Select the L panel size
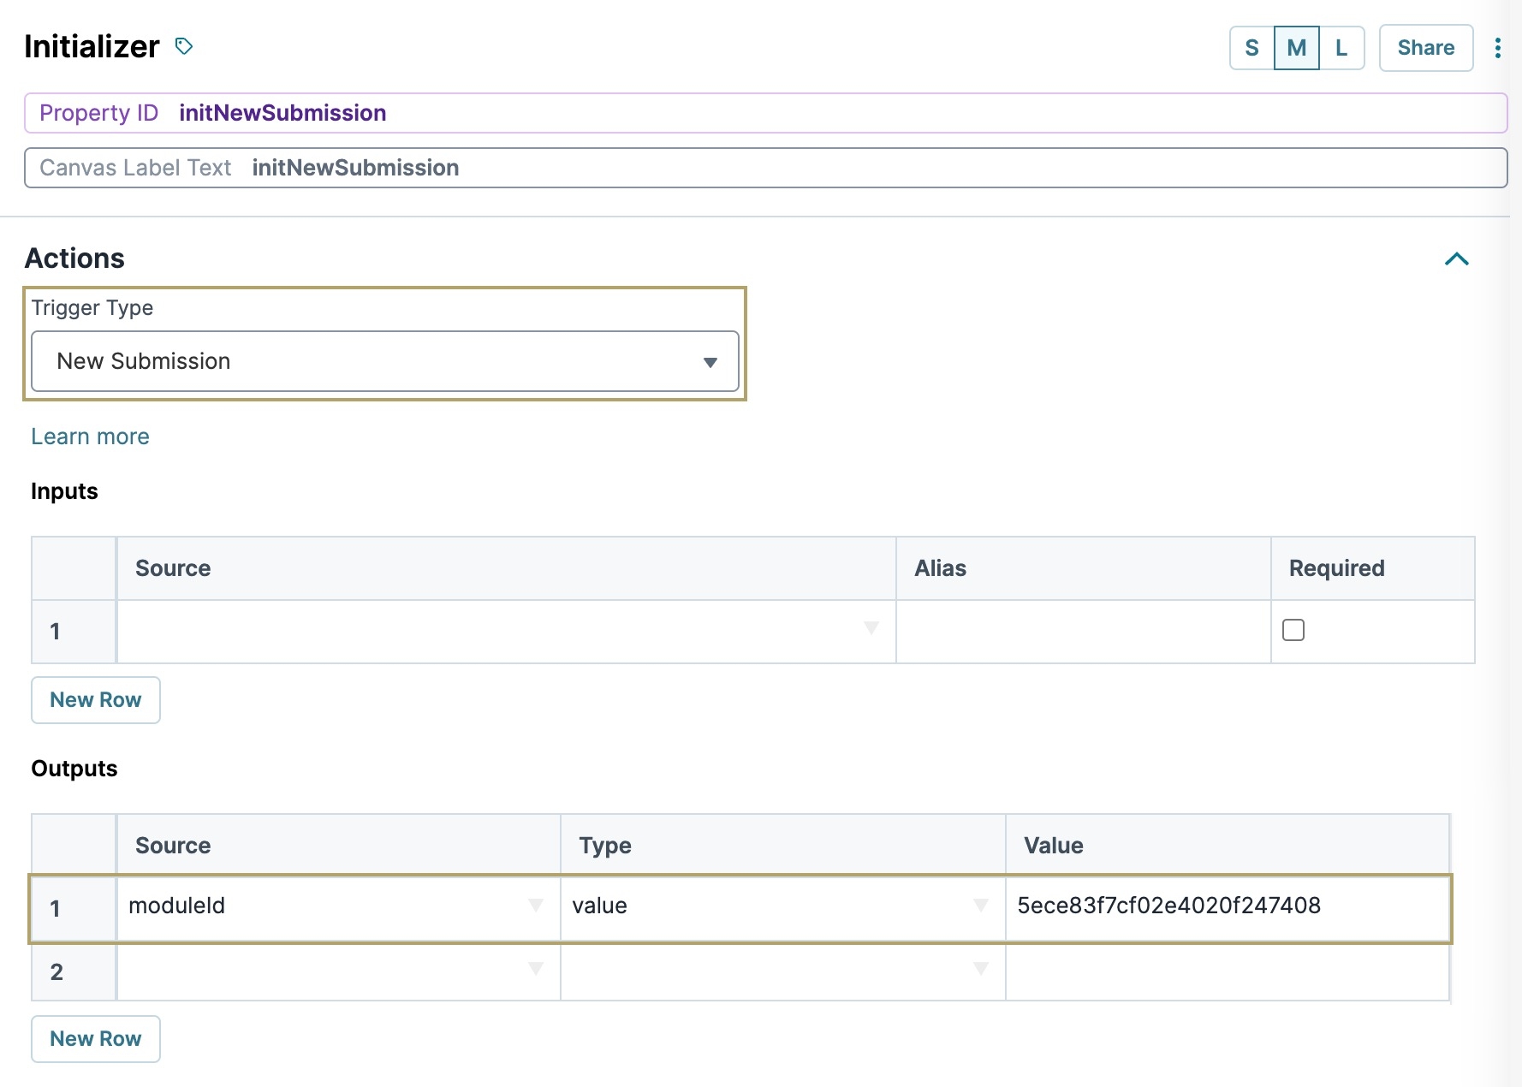 pos(1341,48)
